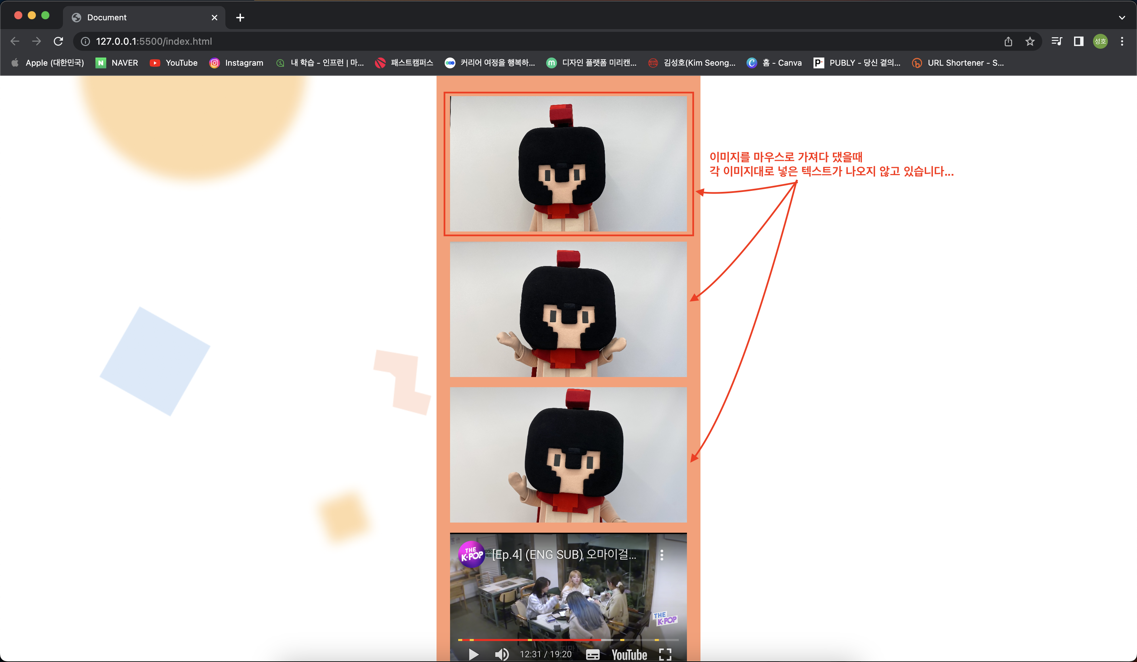Open a new browser tab

[x=240, y=18]
